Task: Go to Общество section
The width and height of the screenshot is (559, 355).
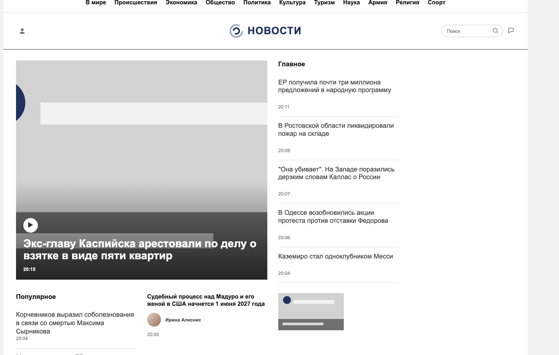Action: [220, 3]
